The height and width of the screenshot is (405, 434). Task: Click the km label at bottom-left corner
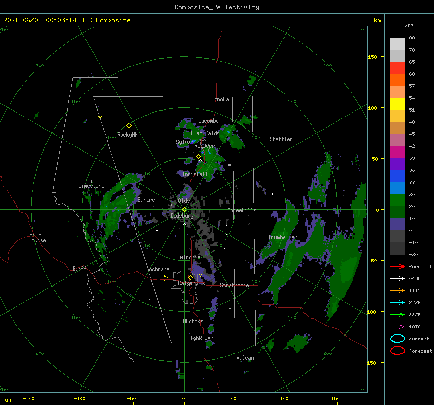(7, 400)
